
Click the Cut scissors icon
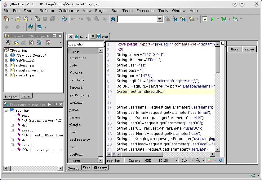pyautogui.click(x=104, y=19)
